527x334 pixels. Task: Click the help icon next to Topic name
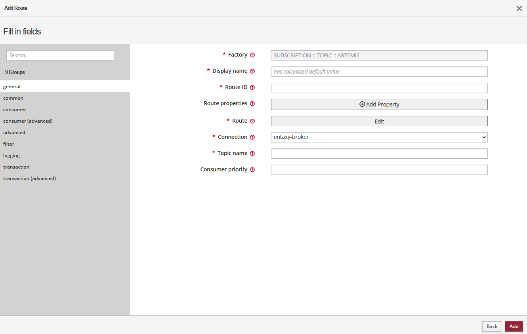[x=252, y=154]
